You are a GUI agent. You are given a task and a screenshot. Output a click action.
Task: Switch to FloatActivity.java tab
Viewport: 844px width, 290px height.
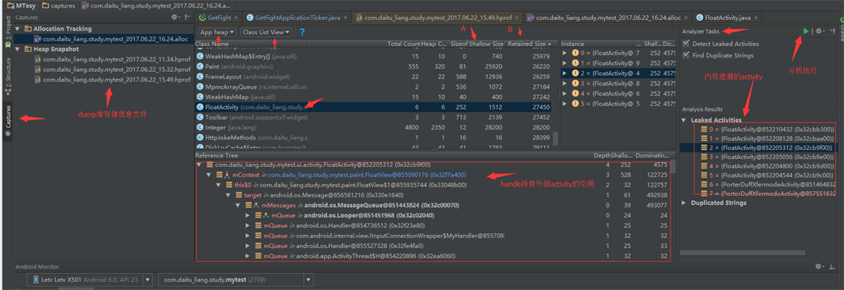tap(727, 18)
